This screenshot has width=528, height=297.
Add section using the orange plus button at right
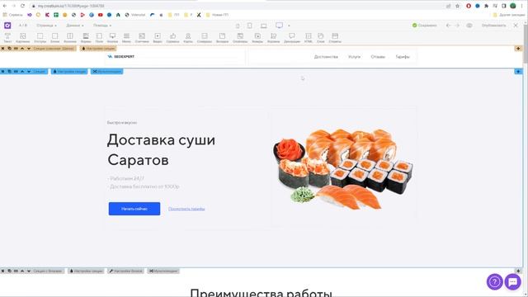point(518,49)
